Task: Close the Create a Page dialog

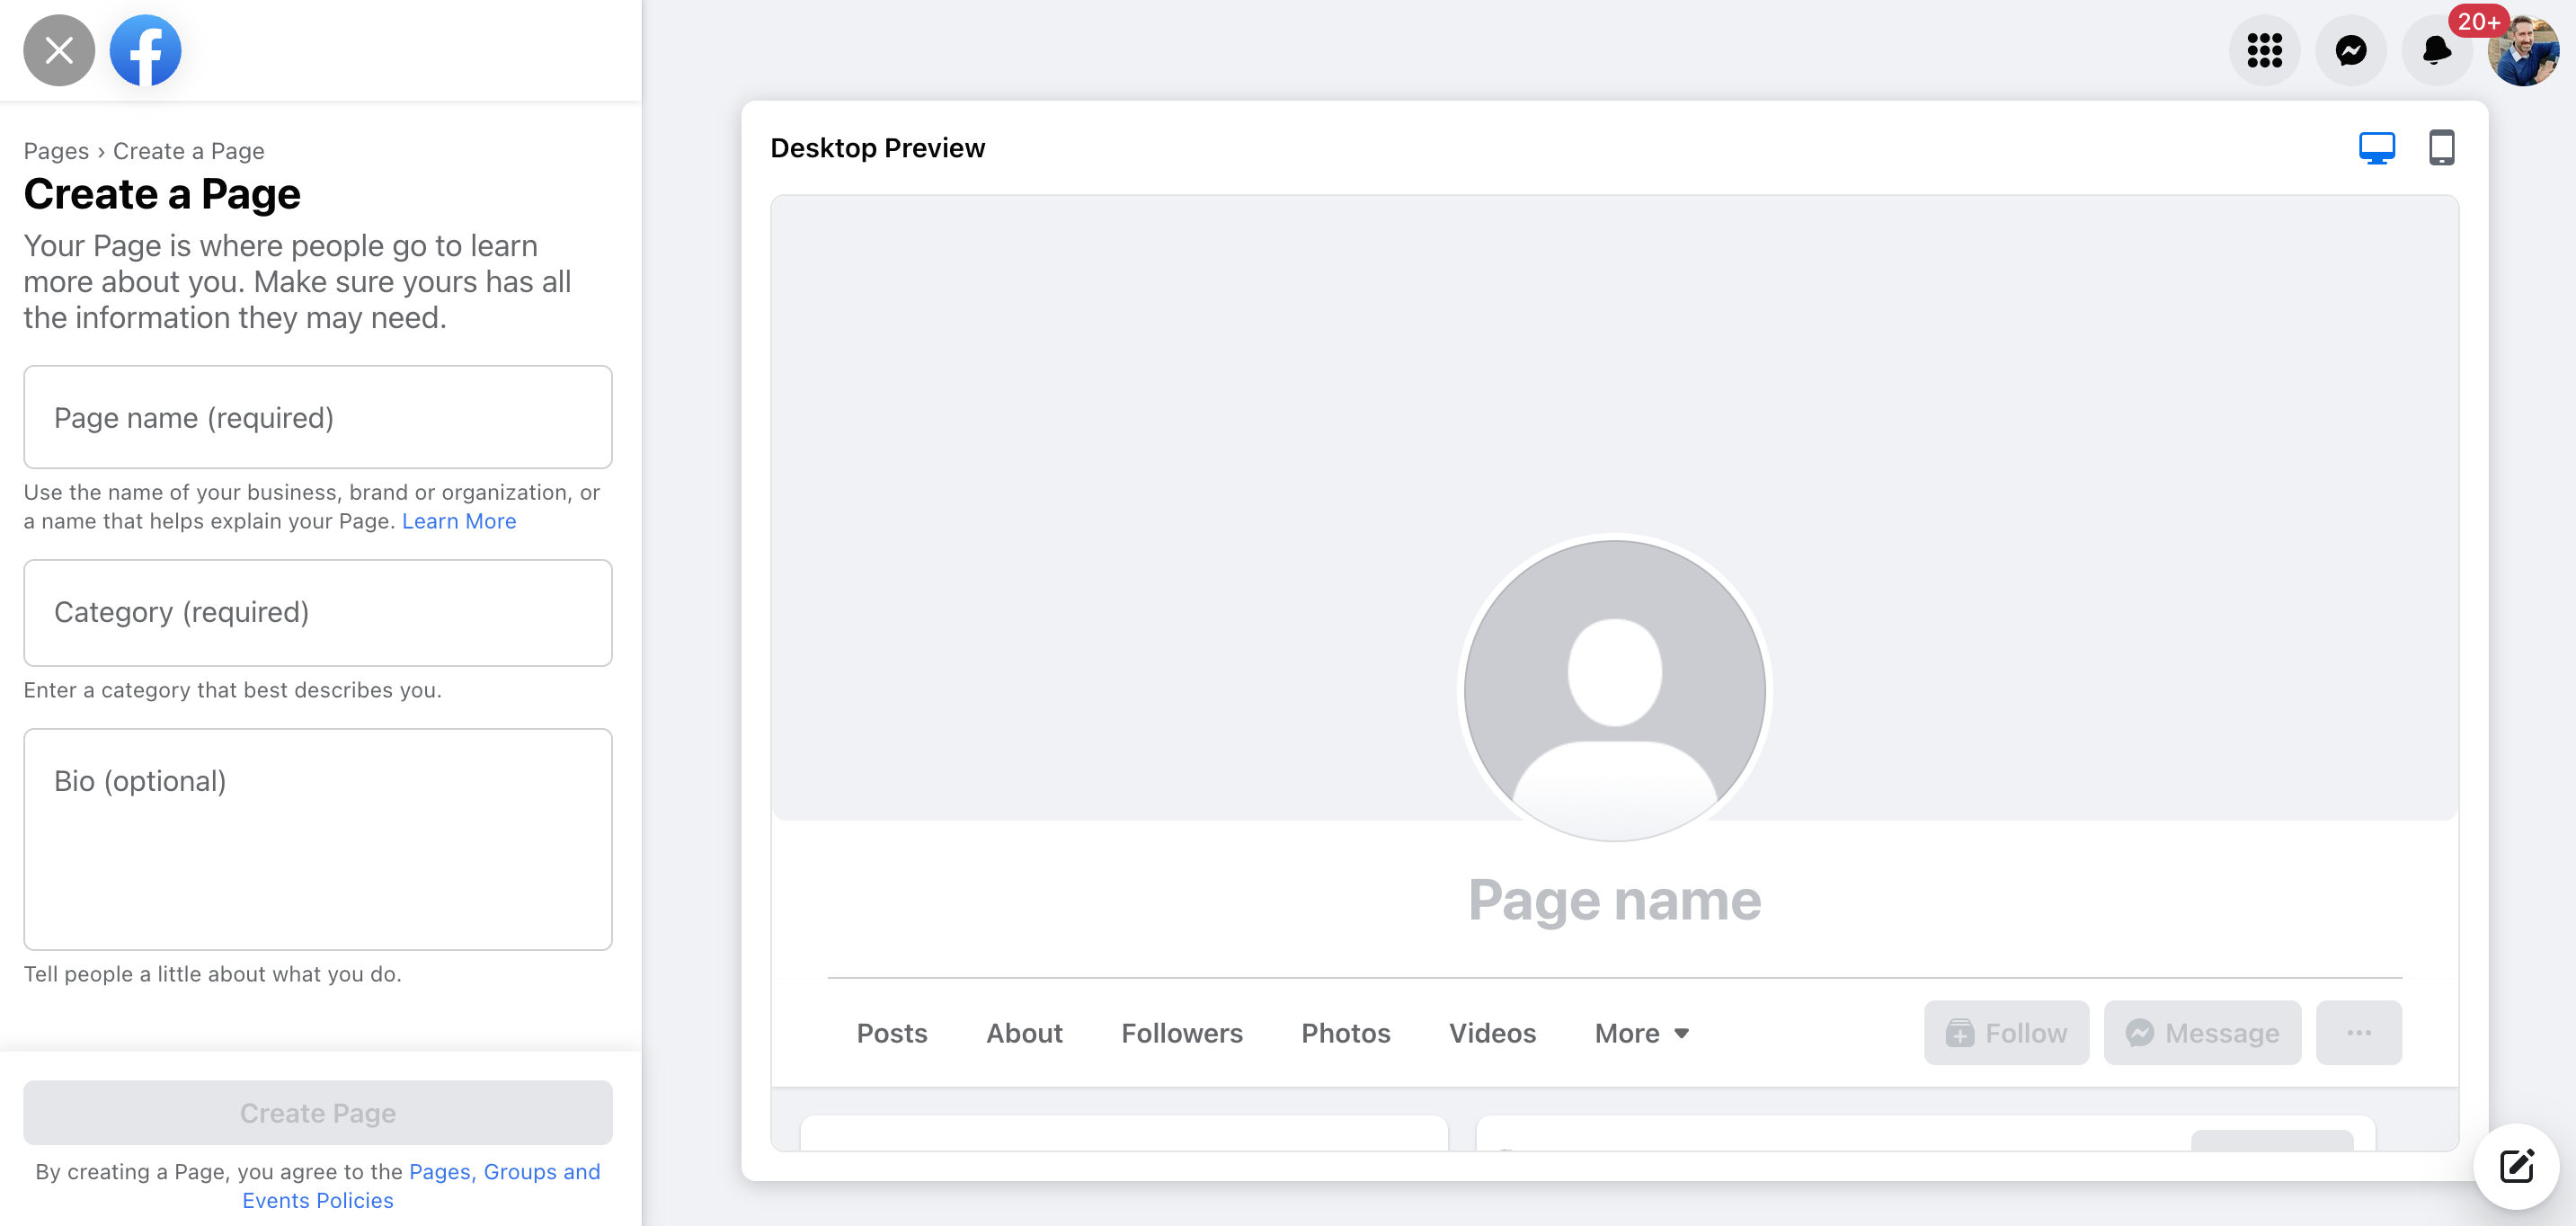Action: (x=59, y=50)
